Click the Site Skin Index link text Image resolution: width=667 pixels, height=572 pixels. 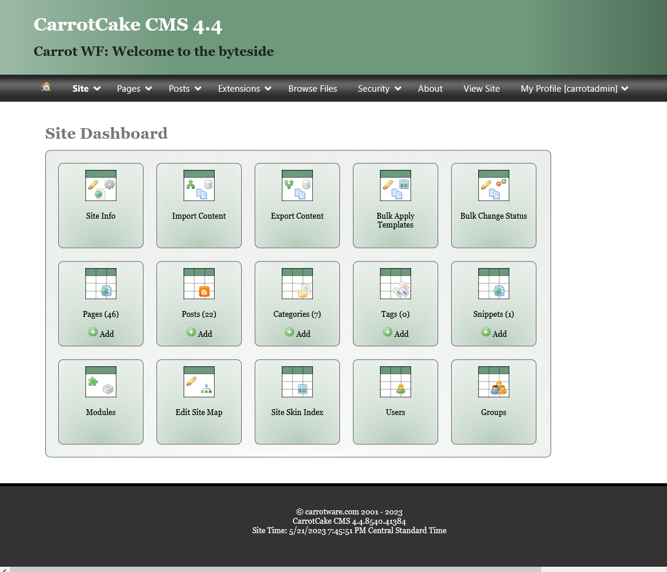(298, 412)
